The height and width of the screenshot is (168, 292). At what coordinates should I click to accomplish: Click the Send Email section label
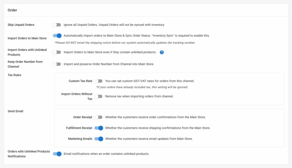[15, 111]
